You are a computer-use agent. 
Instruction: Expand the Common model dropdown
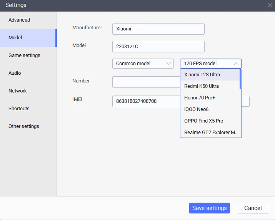pos(143,64)
